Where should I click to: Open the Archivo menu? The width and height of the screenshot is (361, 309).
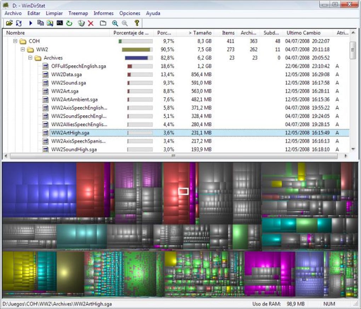[13, 13]
